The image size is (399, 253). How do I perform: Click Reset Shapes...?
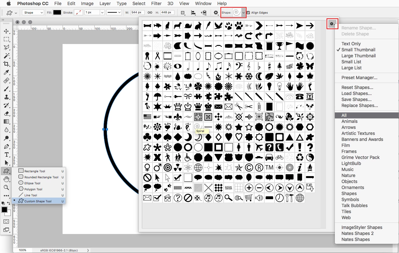(x=357, y=87)
